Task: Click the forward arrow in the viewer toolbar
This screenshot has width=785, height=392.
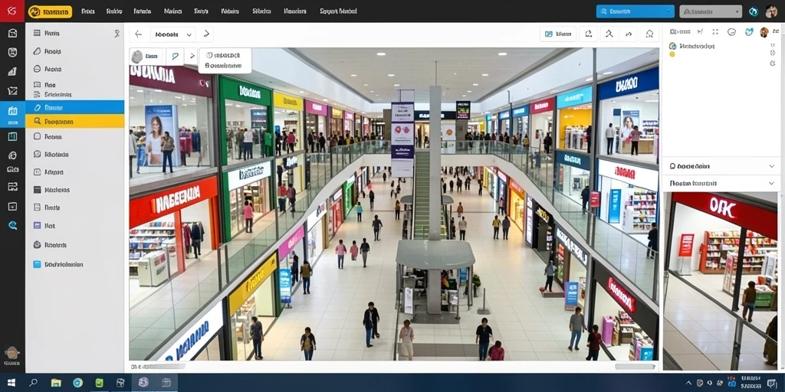Action: tap(205, 34)
